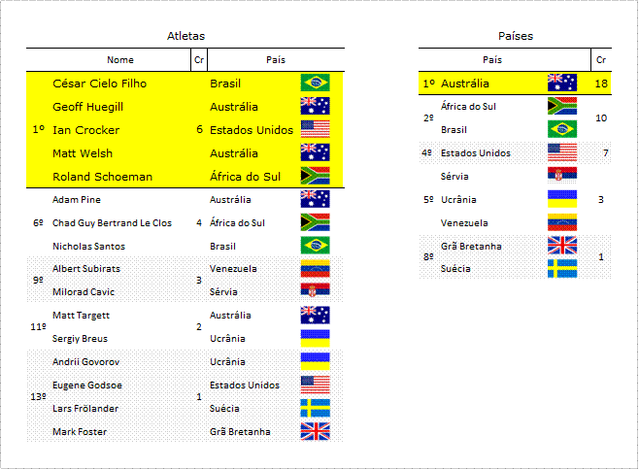Click Australia's score of 18

[601, 84]
